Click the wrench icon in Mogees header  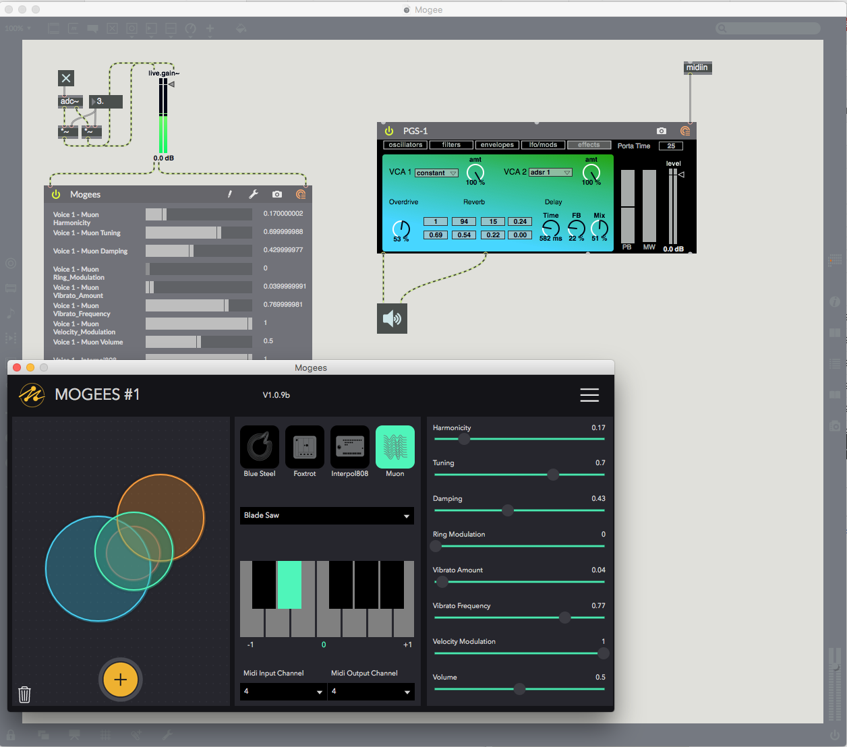254,194
